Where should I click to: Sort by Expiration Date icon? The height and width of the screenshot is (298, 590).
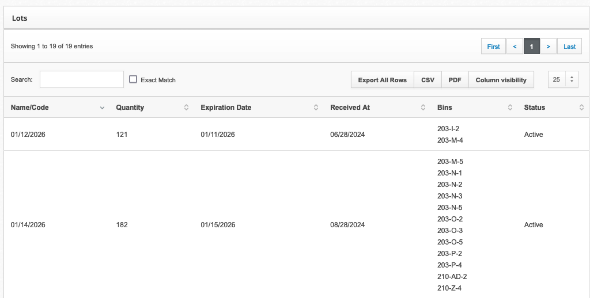(316, 108)
